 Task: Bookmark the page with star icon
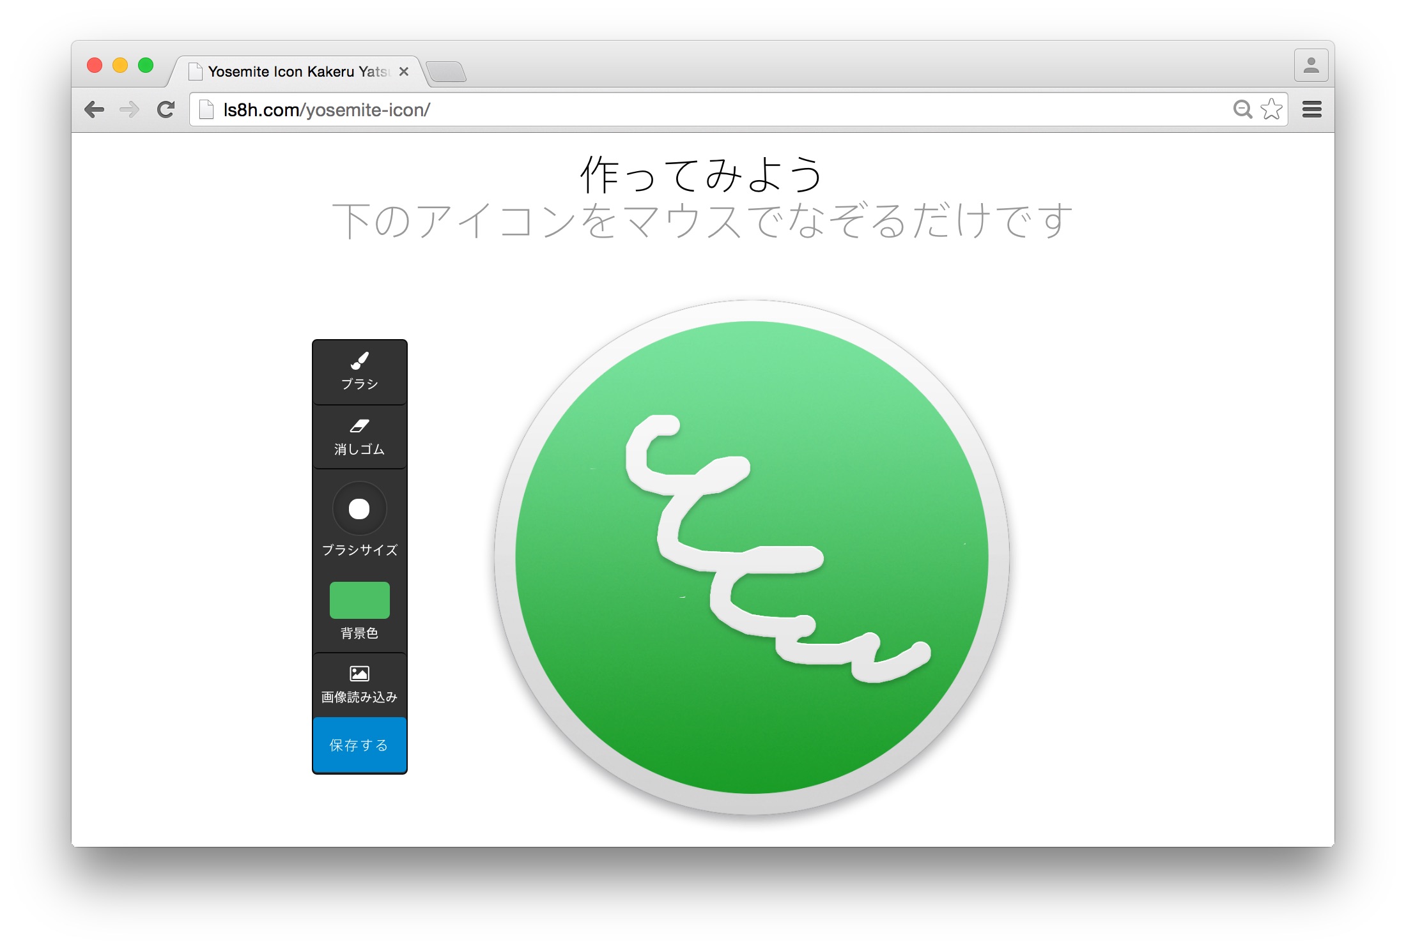click(1271, 110)
